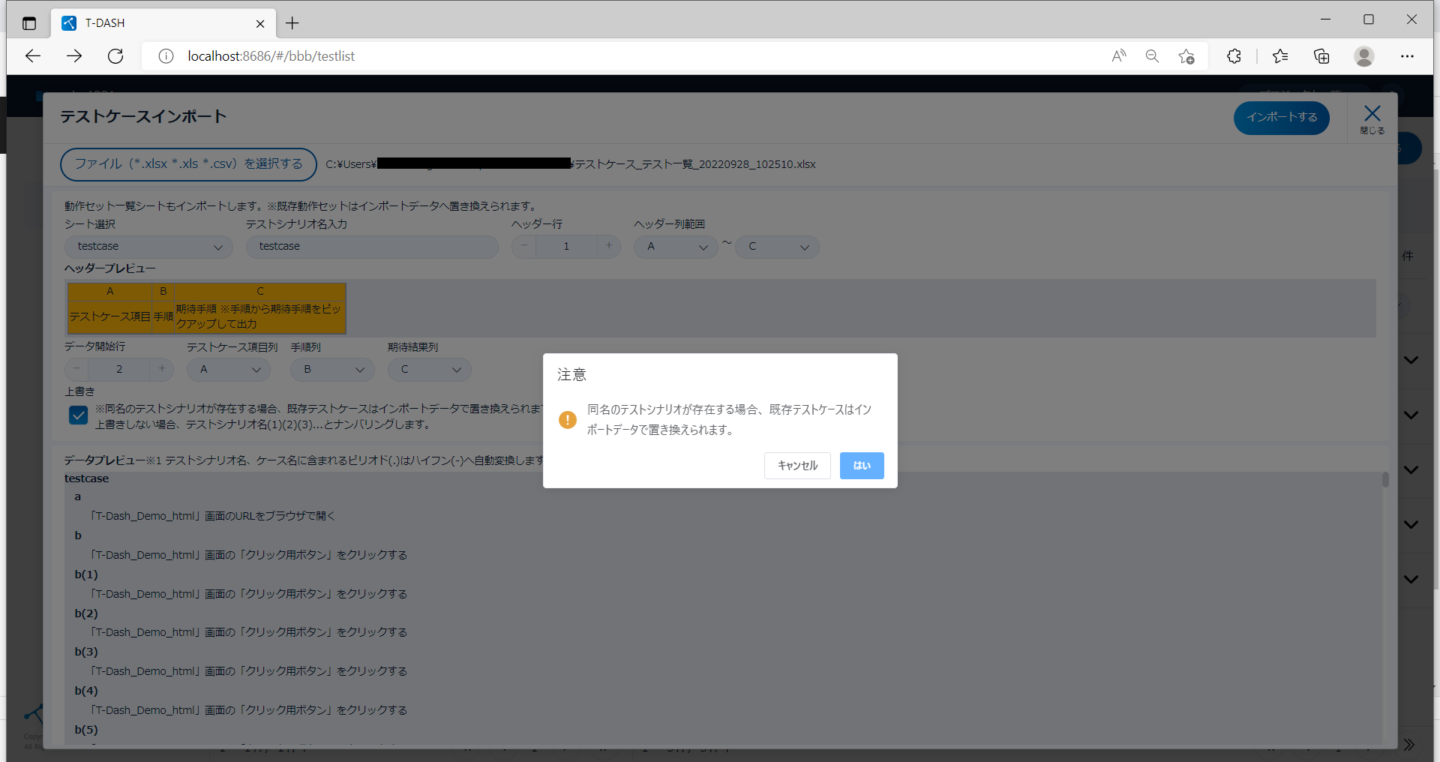Click the インポートする button

pos(1281,118)
